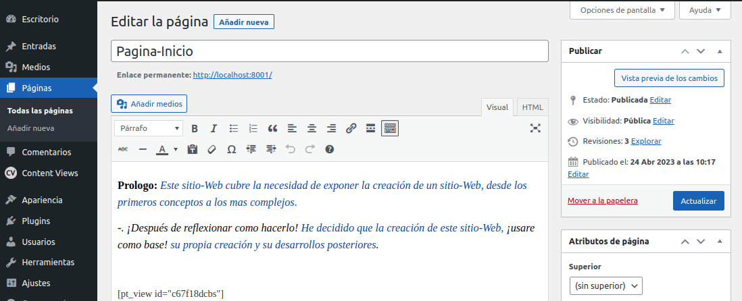Open the Superior parent page dropdown
The width and height of the screenshot is (742, 301).
(605, 286)
